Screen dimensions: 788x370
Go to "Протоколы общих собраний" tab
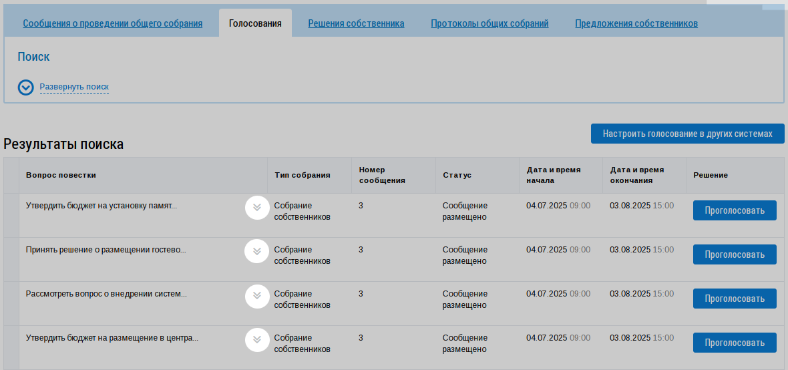[x=489, y=23]
